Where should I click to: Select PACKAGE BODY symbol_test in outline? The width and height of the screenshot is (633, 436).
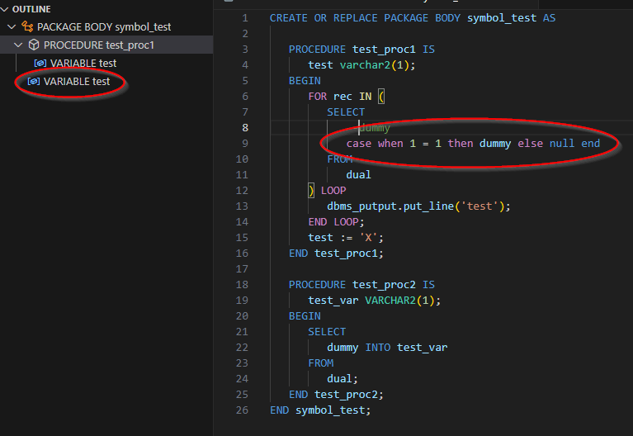pyautogui.click(x=106, y=26)
